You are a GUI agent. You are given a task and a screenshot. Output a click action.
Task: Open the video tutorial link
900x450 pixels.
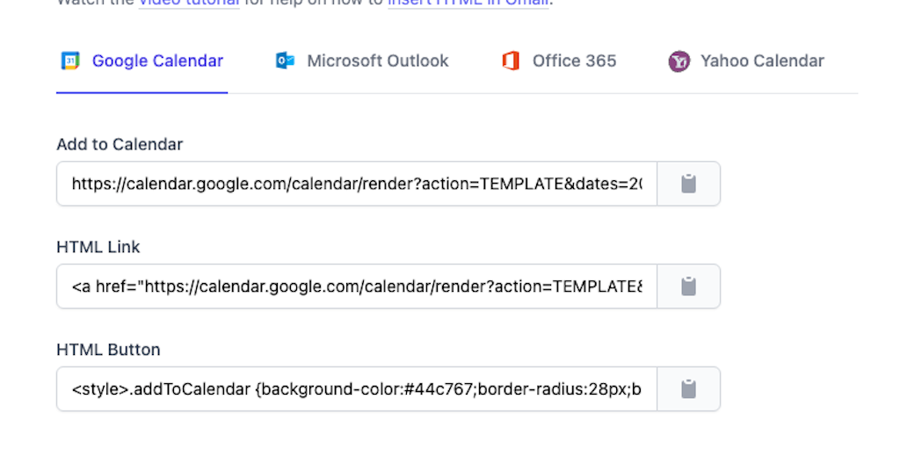click(x=188, y=3)
